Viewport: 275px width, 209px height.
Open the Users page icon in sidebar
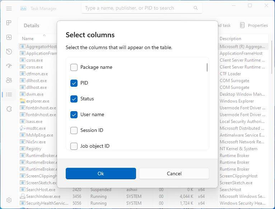(9, 80)
